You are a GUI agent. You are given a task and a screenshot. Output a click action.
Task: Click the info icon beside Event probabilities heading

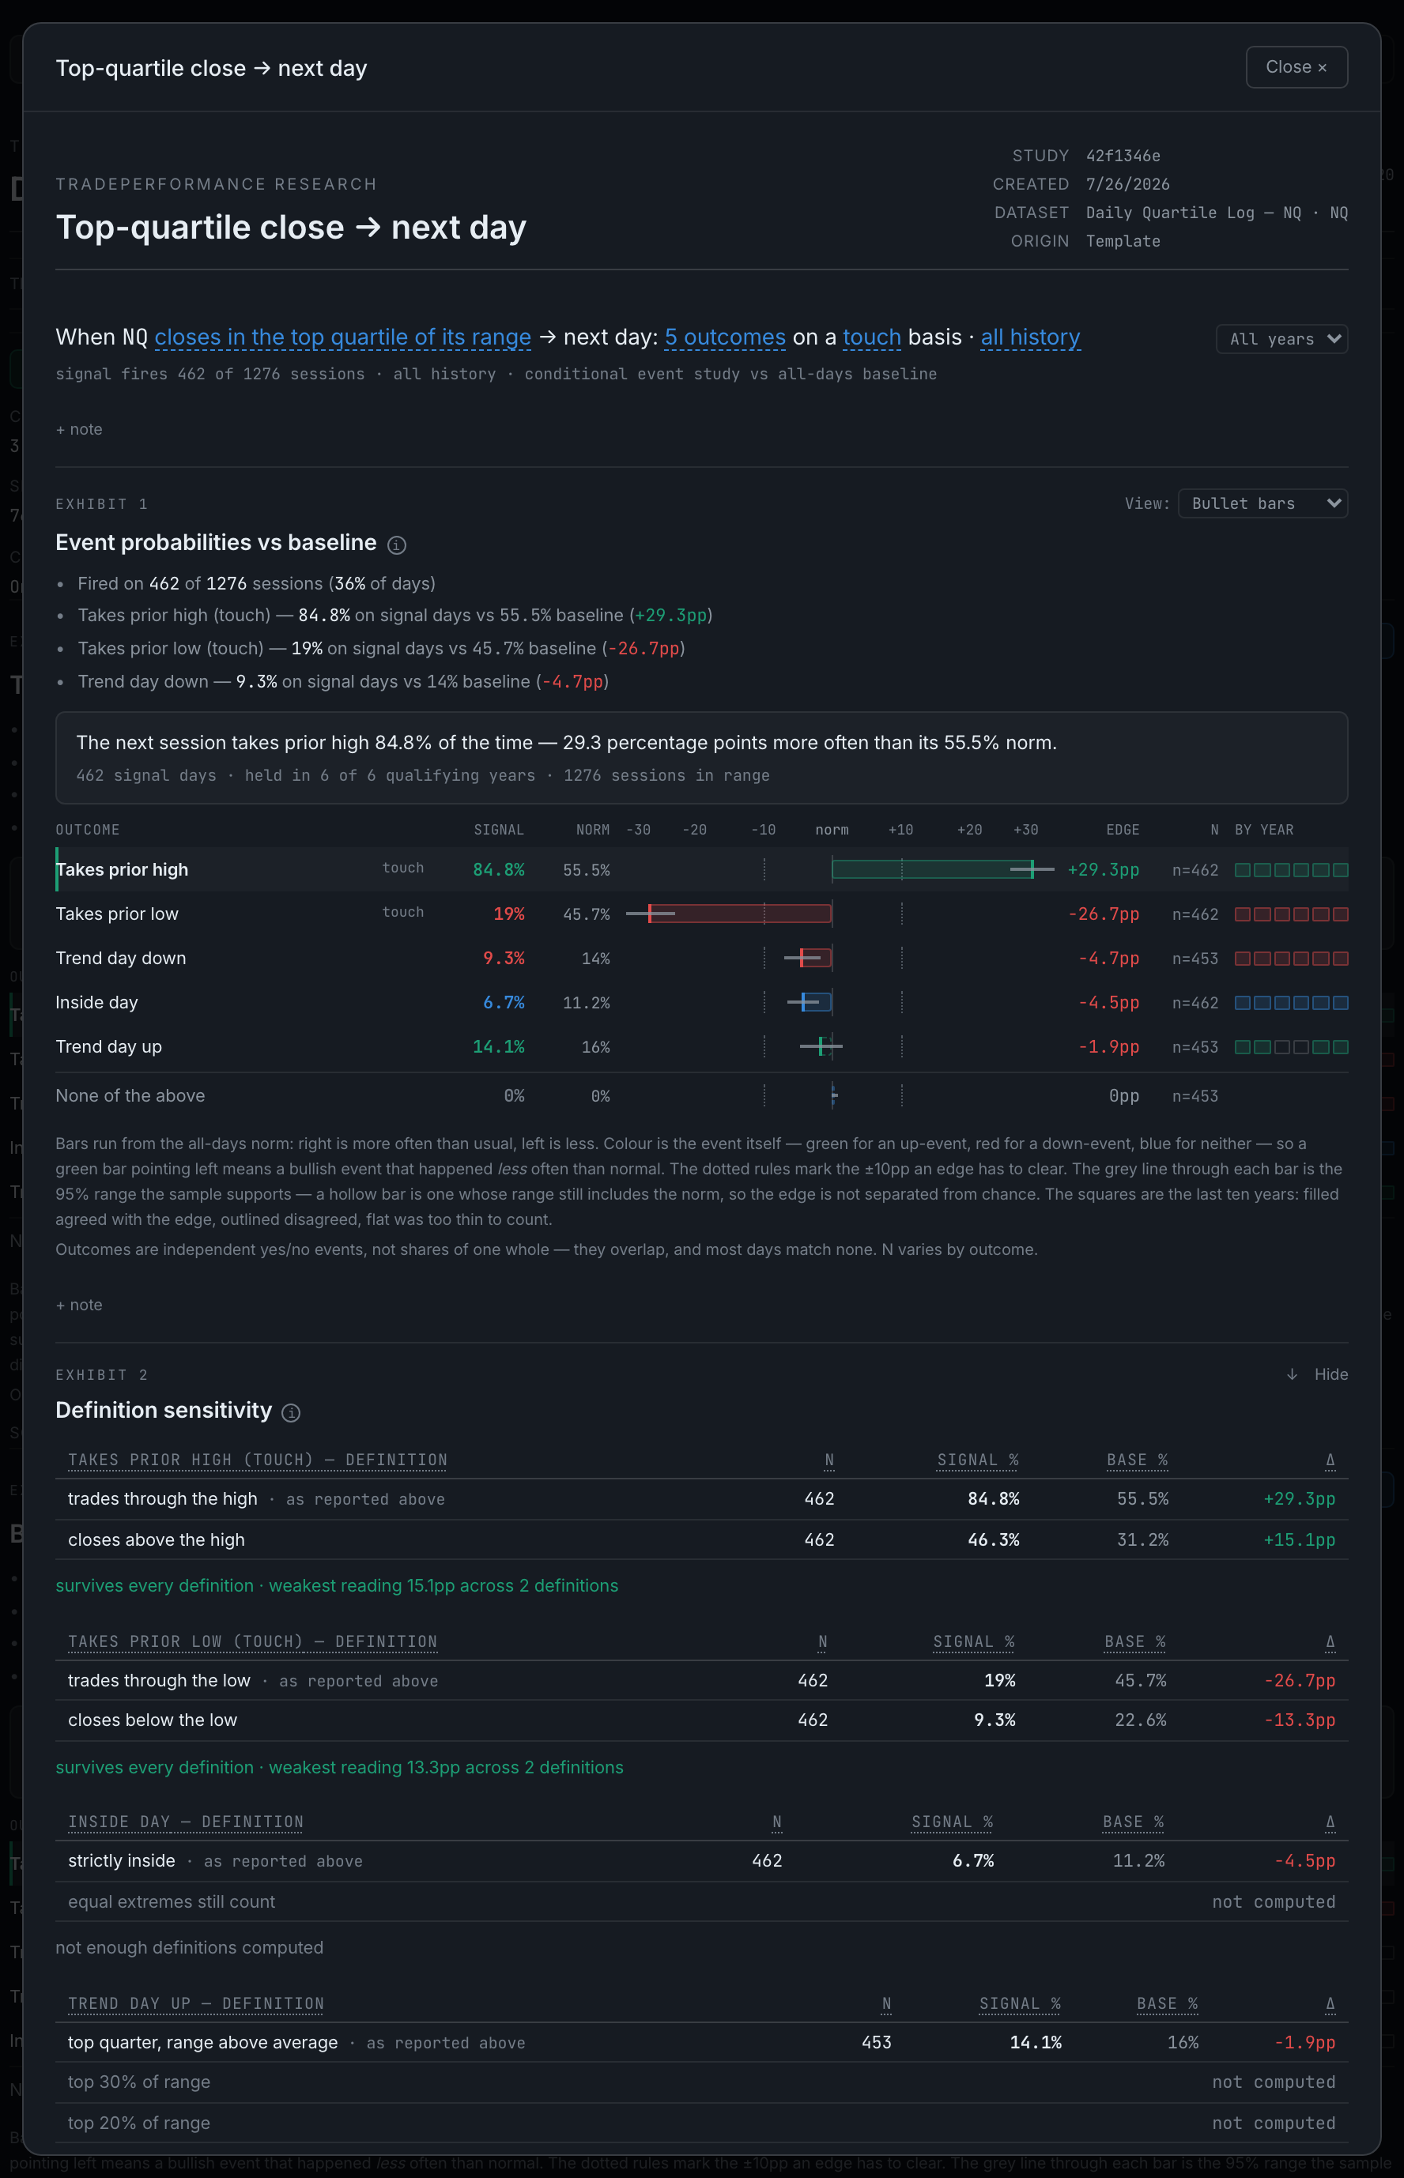[x=397, y=545]
